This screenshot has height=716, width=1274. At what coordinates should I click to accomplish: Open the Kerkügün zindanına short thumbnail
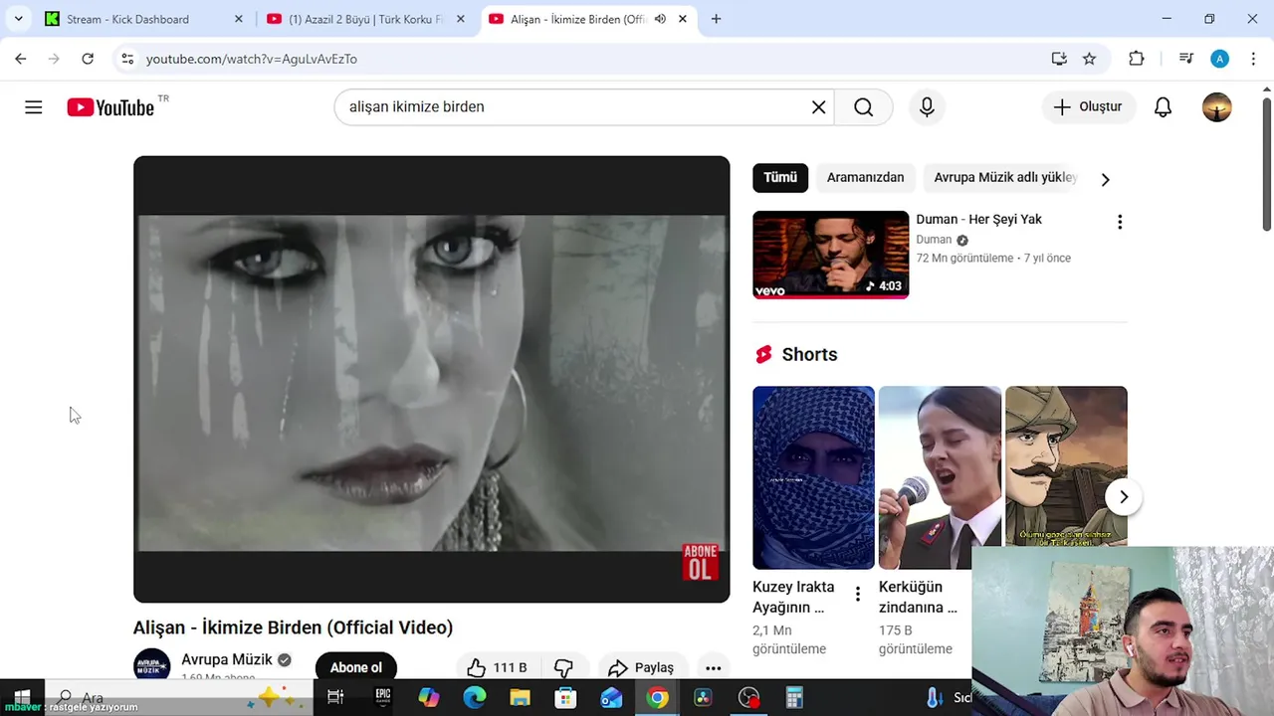(940, 477)
